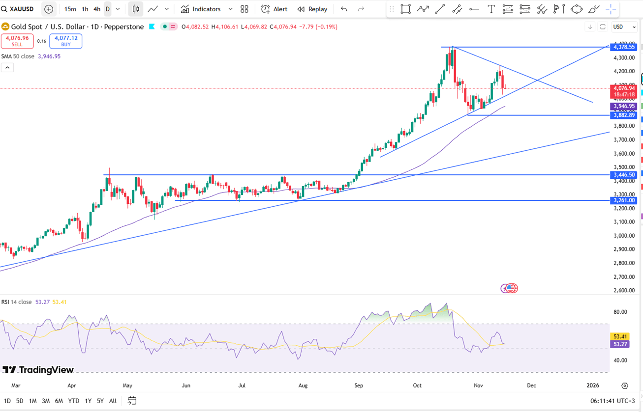
Task: Select the rectangle shape tool
Action: [405, 9]
